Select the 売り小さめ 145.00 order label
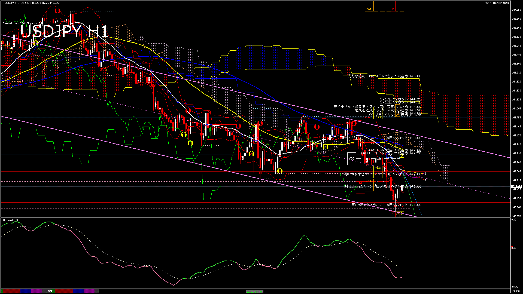The height and width of the screenshot is (294, 523). tap(384, 76)
